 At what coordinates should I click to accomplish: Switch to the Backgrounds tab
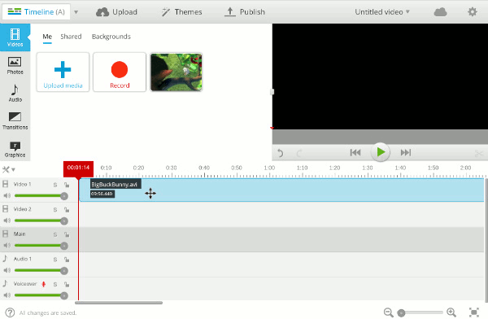111,37
